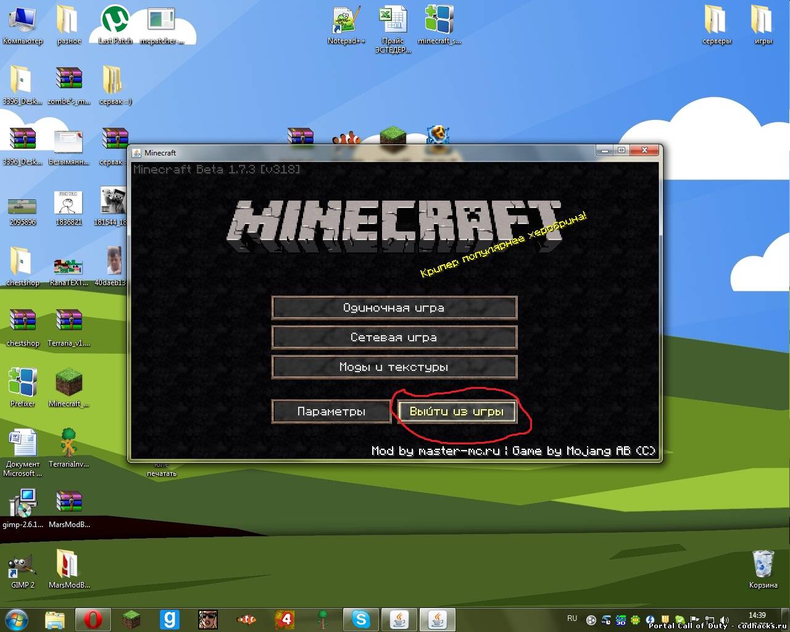
Task: Click the Minecraft grass block taskbar icon
Action: click(x=131, y=620)
